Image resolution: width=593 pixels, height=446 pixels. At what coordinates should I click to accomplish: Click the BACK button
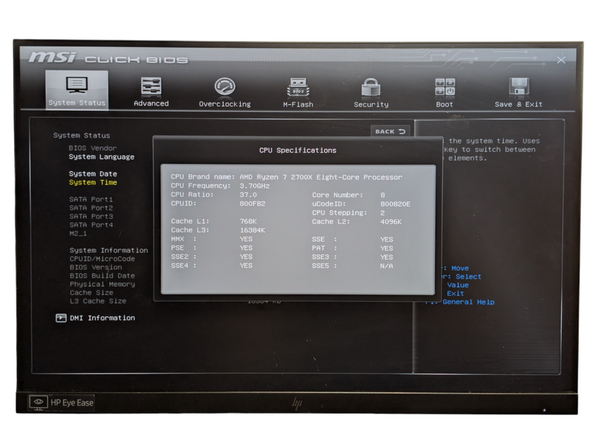[x=390, y=131]
